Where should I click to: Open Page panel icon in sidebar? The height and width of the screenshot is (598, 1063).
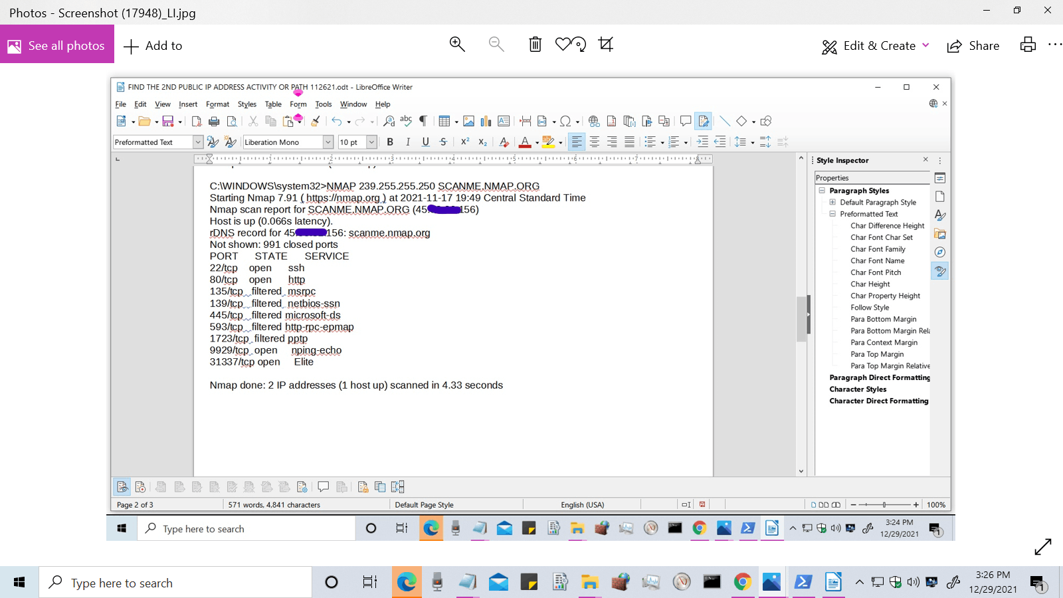(939, 197)
